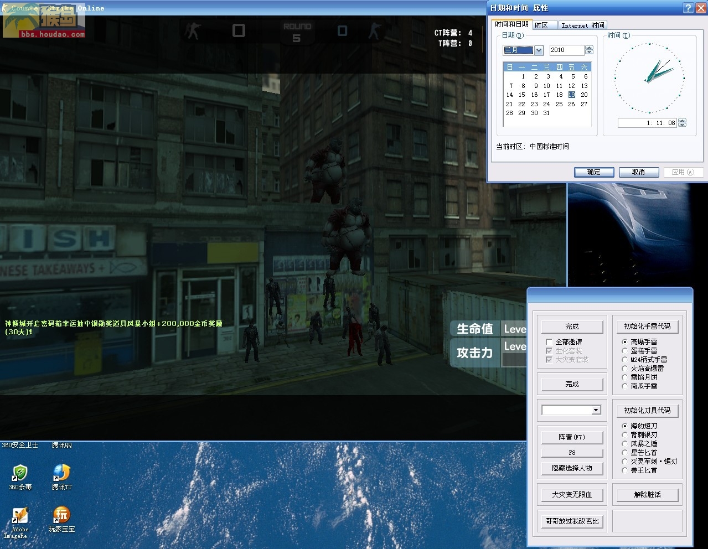Open the 玩家宝宝 desktop icon

(x=61, y=519)
